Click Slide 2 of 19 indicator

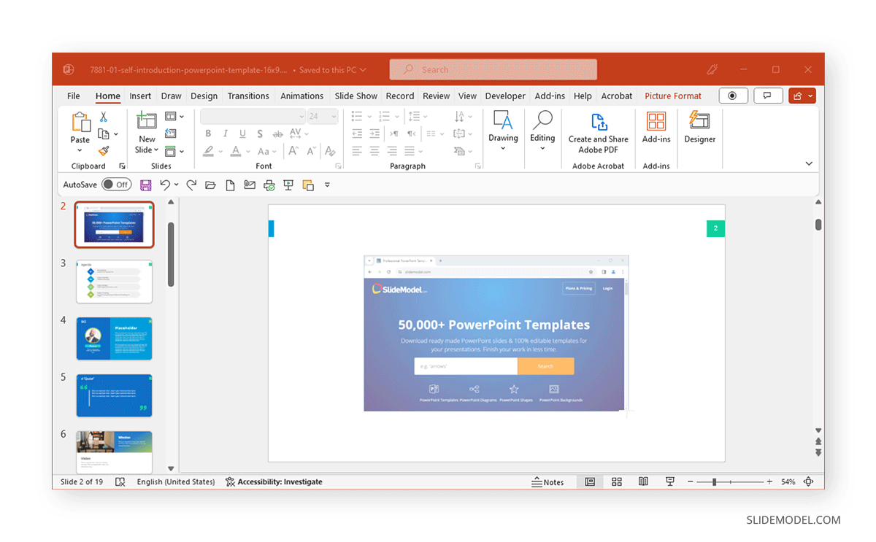point(82,481)
